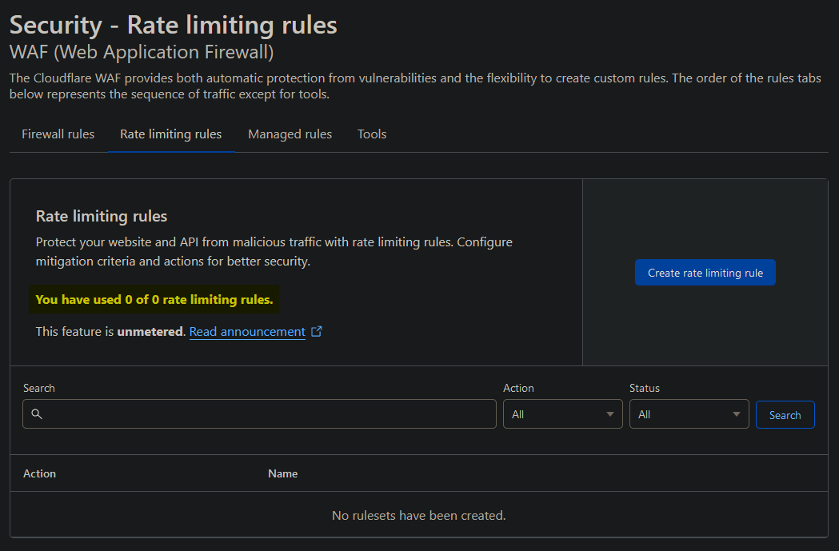Go to the Tools tab
The image size is (839, 551).
(x=372, y=134)
